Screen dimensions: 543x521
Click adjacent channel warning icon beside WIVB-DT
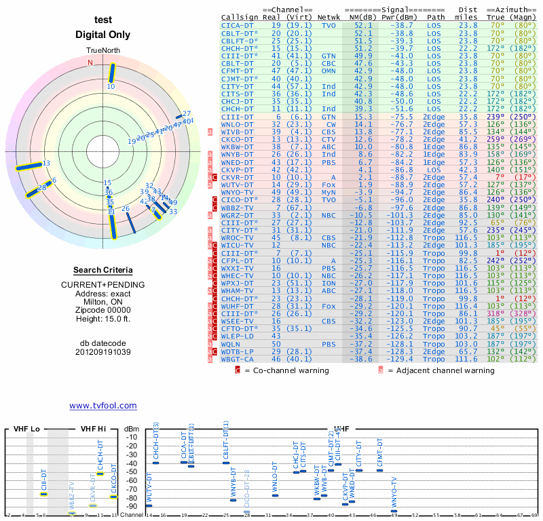point(210,132)
